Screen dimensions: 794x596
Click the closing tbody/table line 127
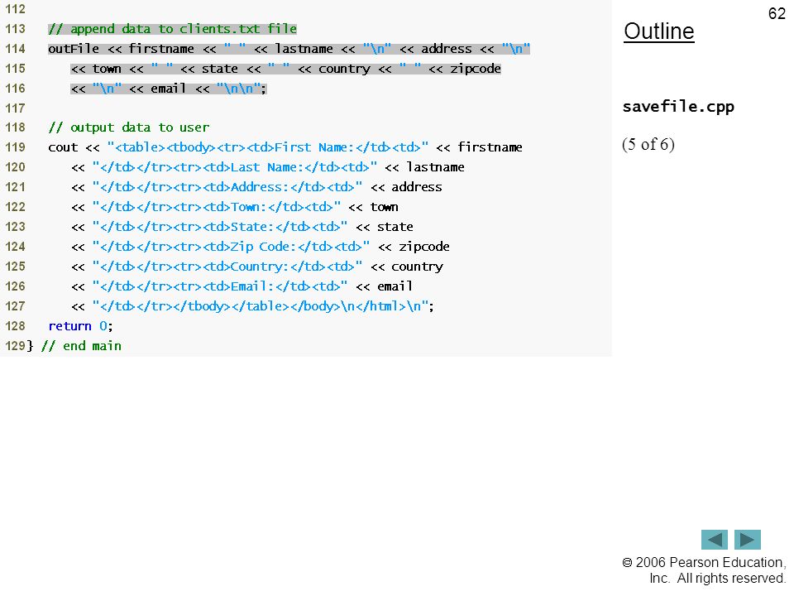click(x=253, y=306)
